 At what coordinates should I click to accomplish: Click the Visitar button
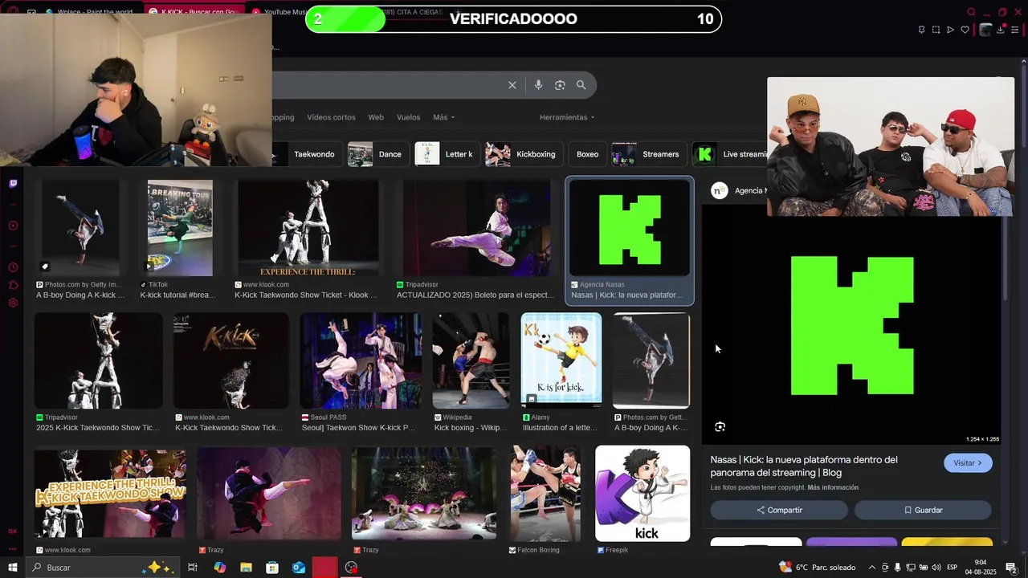968,463
